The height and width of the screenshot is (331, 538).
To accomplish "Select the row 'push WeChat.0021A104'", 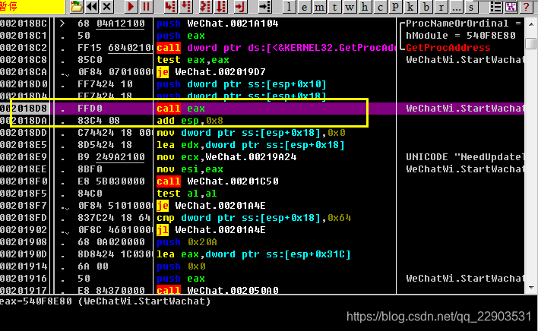I will click(217, 24).
